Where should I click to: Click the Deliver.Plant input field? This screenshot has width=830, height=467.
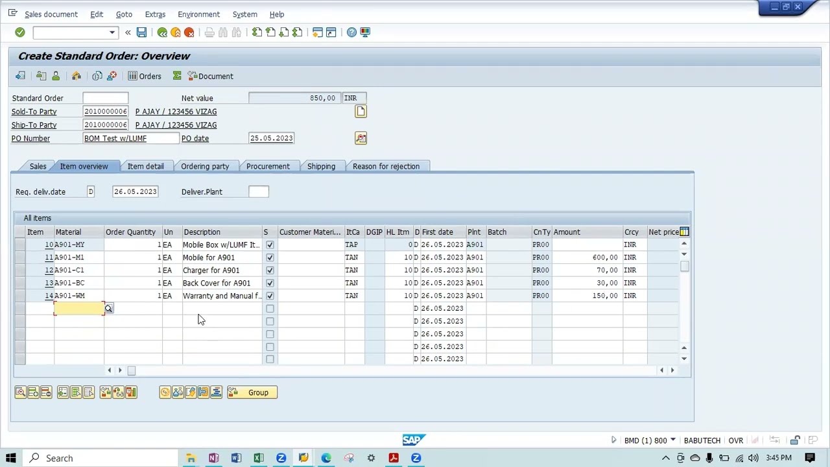click(258, 192)
